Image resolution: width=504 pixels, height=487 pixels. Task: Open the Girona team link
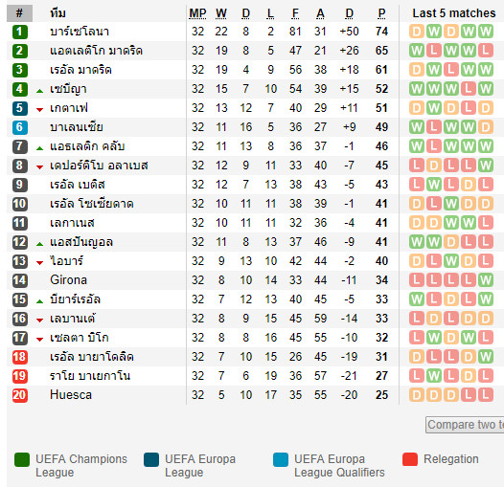pyautogui.click(x=68, y=280)
